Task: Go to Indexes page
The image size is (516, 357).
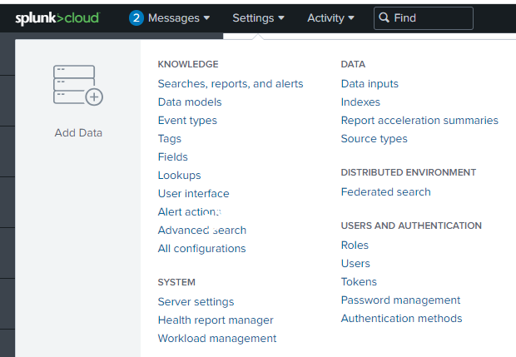Action: click(x=360, y=102)
